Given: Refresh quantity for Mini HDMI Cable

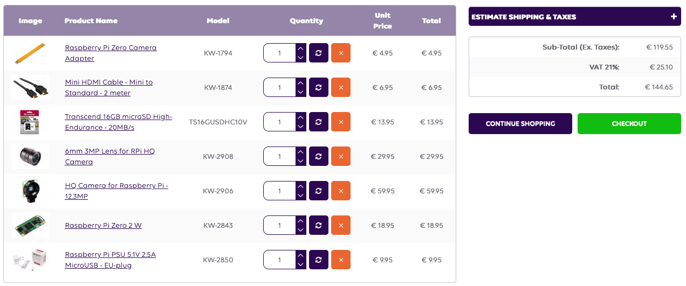Looking at the screenshot, I should click(x=319, y=87).
